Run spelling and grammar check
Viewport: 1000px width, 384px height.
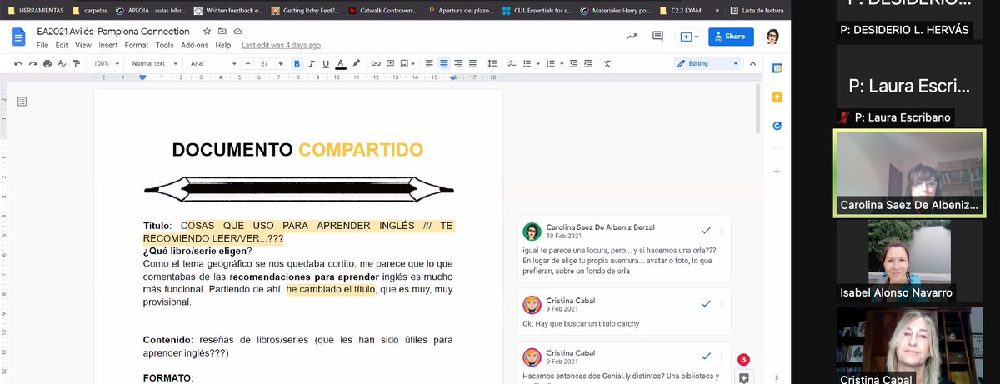62,63
